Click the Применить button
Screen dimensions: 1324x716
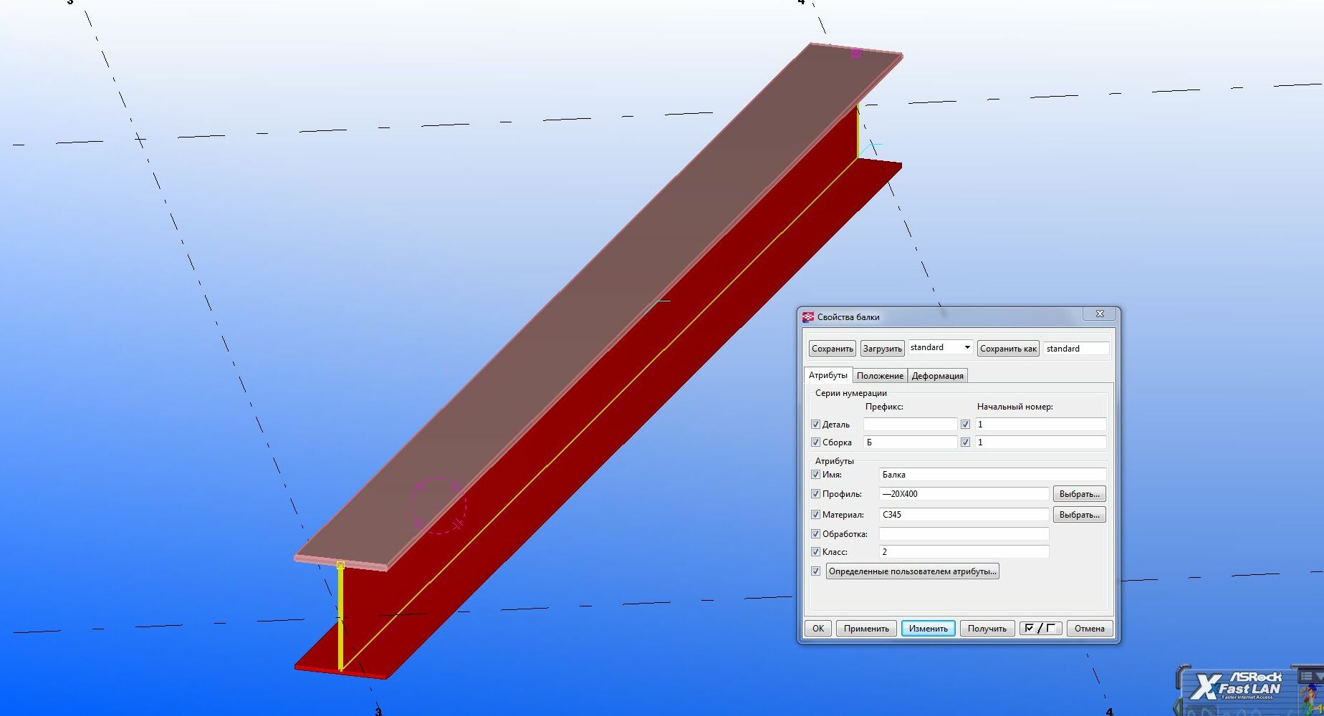click(866, 629)
